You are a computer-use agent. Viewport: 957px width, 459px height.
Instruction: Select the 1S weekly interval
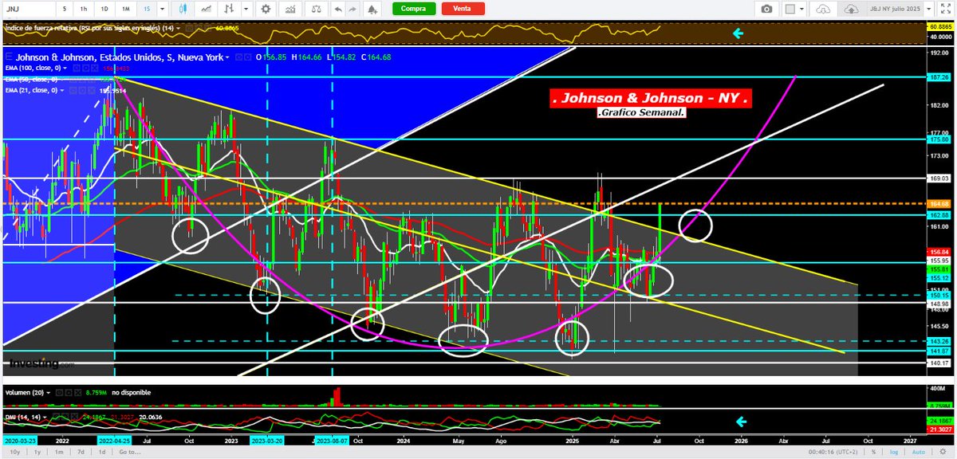pos(147,9)
